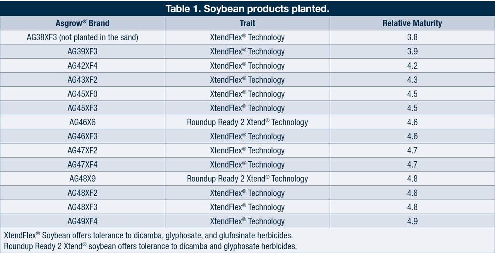Viewport: 495px width, 256px height.
Task: Click the AG49XF4 brand cell
Action: 82,221
